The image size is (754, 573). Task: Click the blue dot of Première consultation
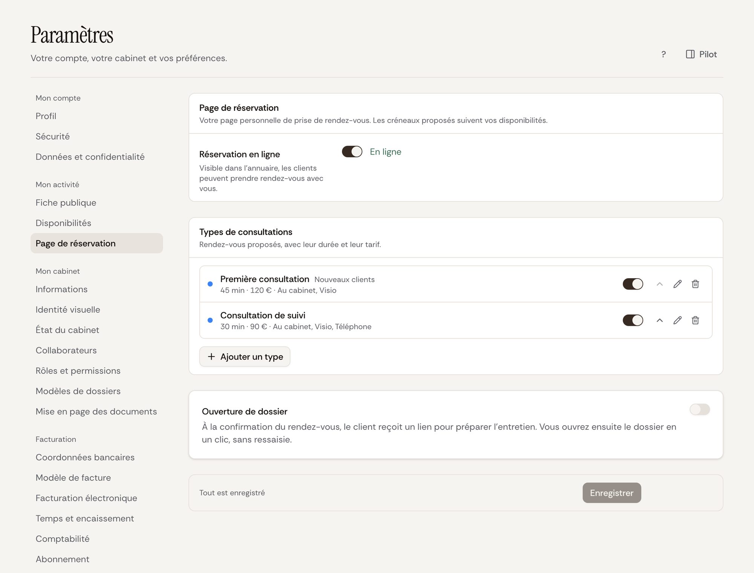pyautogui.click(x=210, y=284)
